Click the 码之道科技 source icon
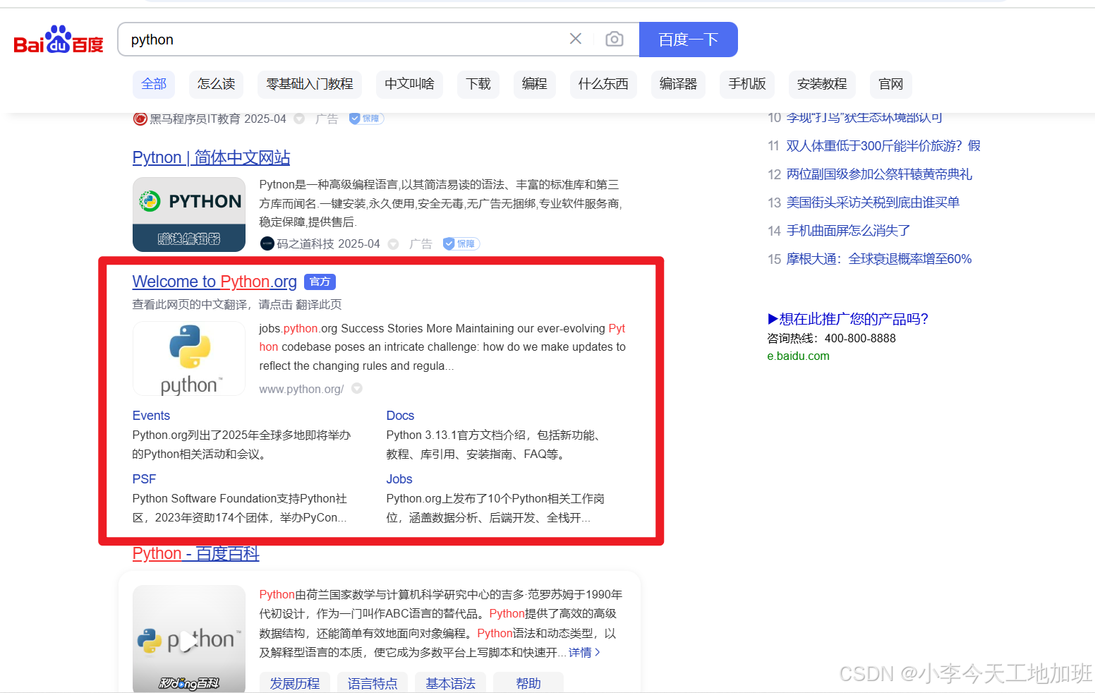 (x=267, y=243)
